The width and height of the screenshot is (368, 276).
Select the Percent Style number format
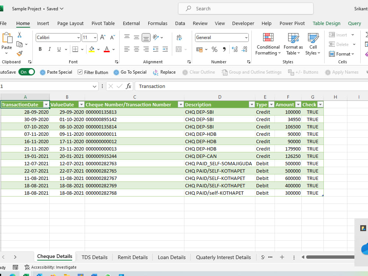pos(215,49)
